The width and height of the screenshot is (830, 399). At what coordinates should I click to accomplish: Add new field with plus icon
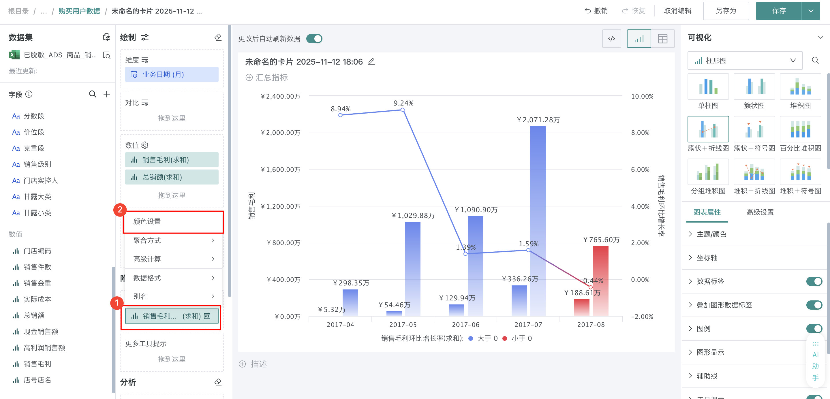tap(107, 94)
